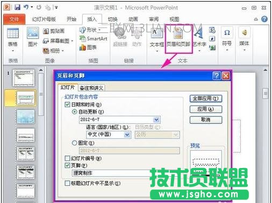272x203 pixels.
Task: Open the 剪贴画 clip art tool
Action: pos(54,31)
